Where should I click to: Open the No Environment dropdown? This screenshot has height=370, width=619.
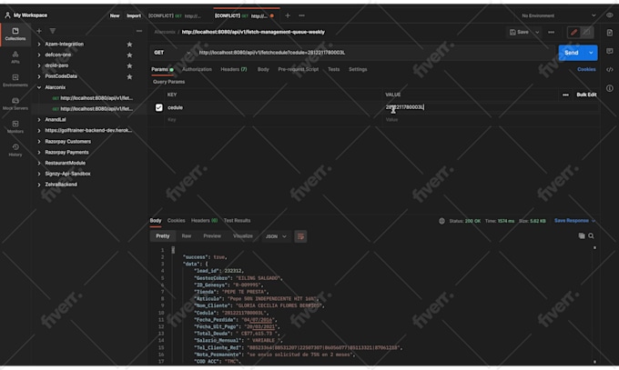click(558, 15)
